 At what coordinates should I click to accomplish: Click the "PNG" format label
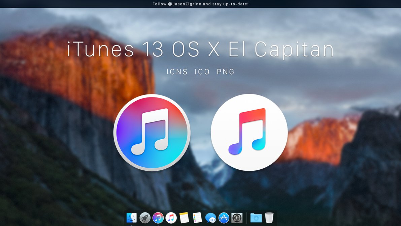tap(226, 72)
